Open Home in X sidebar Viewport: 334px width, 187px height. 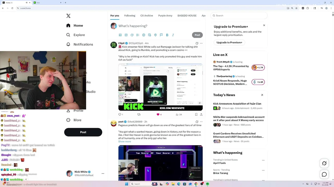click(x=75, y=25)
